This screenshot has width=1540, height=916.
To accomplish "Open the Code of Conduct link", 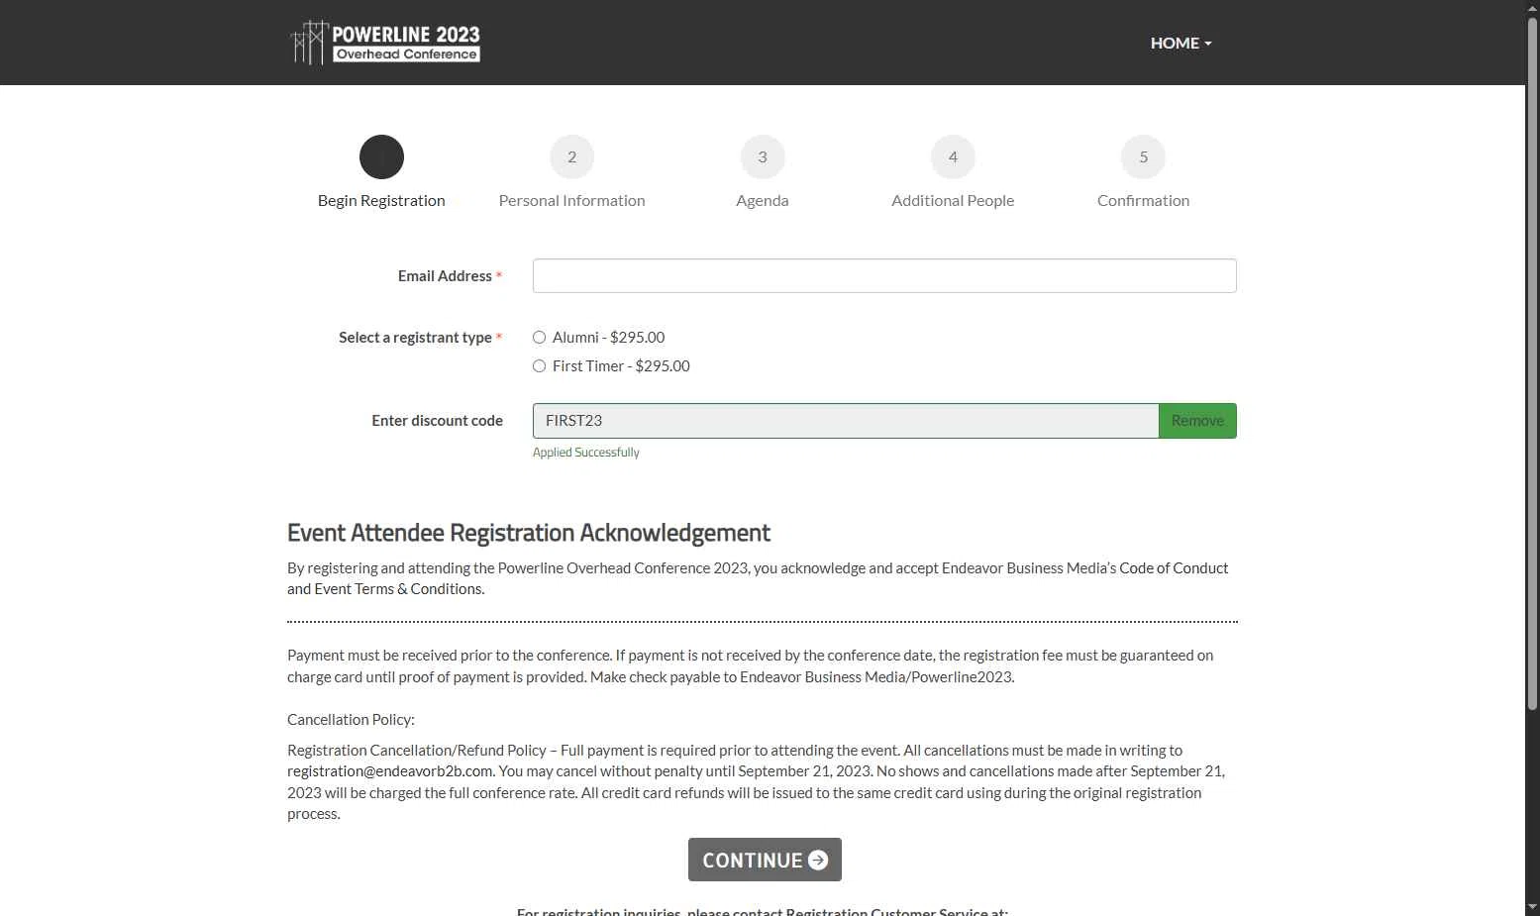I will [1174, 568].
